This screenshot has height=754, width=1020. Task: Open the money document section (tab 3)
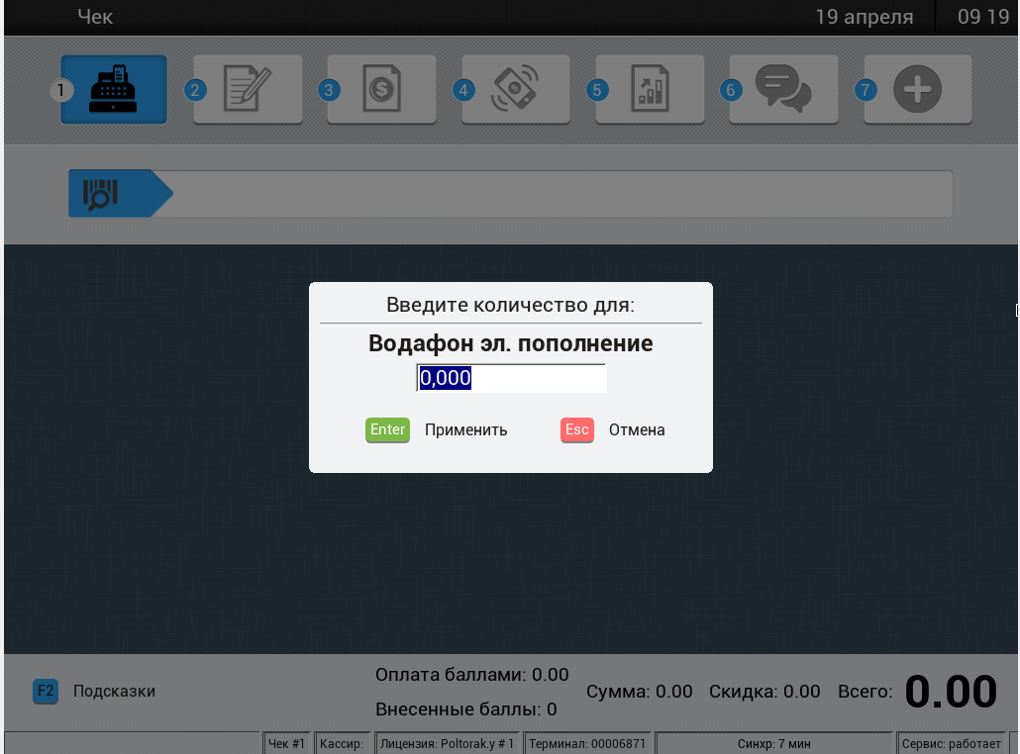click(382, 89)
